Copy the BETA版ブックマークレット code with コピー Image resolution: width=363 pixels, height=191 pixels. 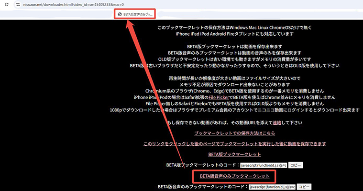pos(296,165)
